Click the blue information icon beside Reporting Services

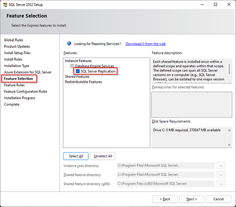(69, 43)
